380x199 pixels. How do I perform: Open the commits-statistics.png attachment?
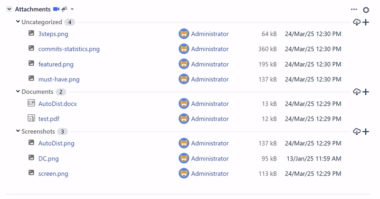pyautogui.click(x=69, y=49)
